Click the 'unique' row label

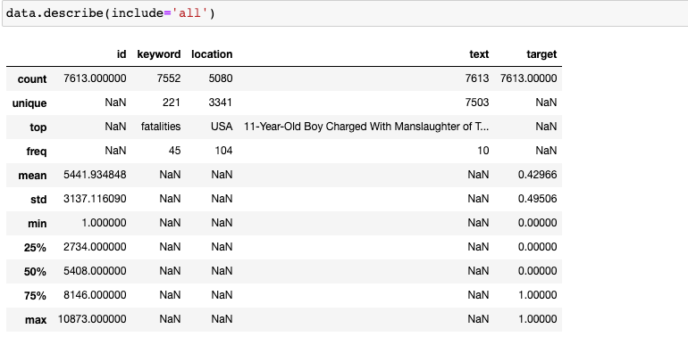point(29,103)
